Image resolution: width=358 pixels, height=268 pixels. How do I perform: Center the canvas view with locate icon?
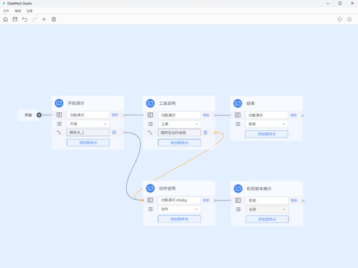pyautogui.click(x=339, y=19)
